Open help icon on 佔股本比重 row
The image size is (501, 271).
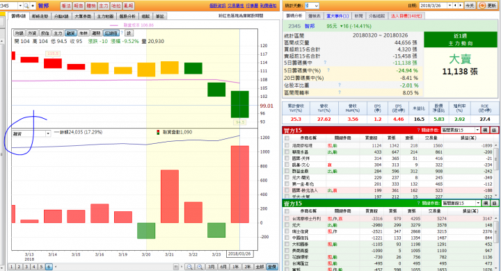340,85
